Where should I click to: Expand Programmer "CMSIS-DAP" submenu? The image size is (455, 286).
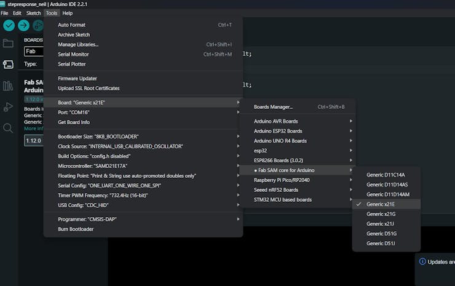click(x=143, y=219)
